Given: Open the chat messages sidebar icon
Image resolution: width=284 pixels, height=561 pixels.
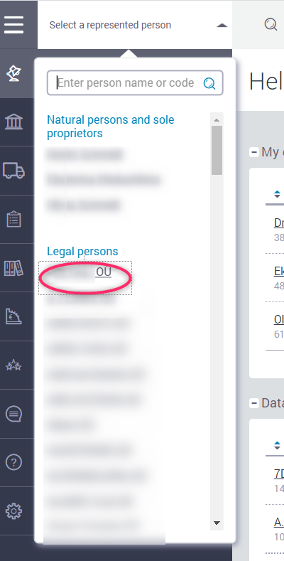Looking at the screenshot, I should tap(14, 415).
